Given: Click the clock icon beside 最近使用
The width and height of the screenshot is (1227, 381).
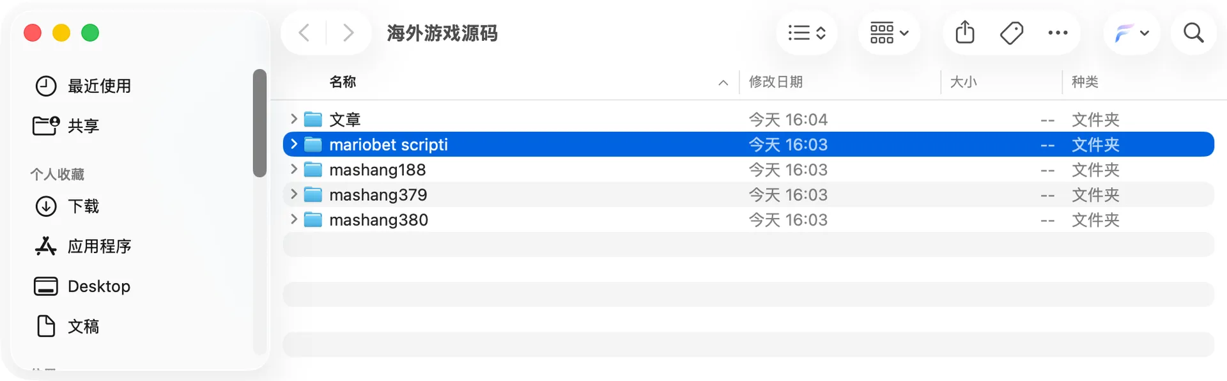Looking at the screenshot, I should coord(46,86).
